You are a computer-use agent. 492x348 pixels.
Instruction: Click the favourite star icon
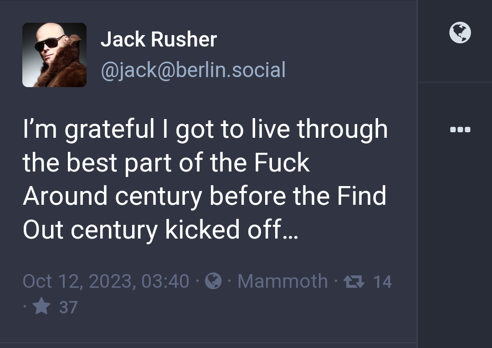click(41, 306)
